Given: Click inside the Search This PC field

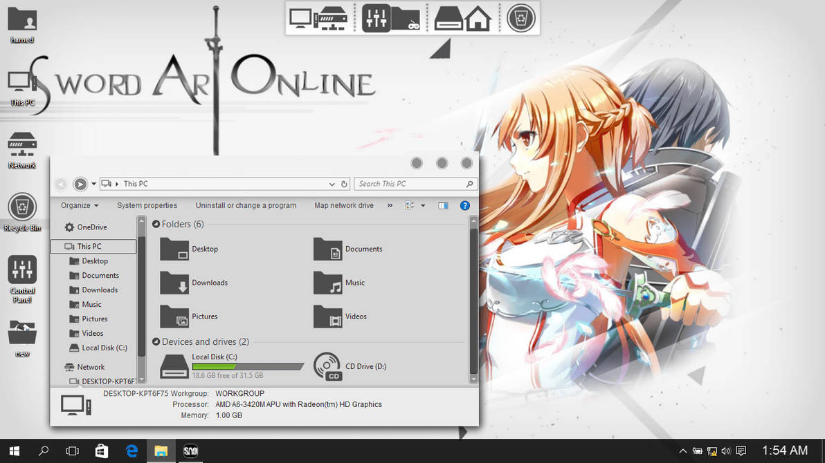Looking at the screenshot, I should (x=408, y=183).
